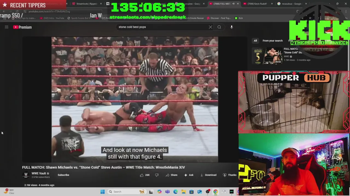
Task: Open the WWE Vault channel name link
Action: [39, 173]
